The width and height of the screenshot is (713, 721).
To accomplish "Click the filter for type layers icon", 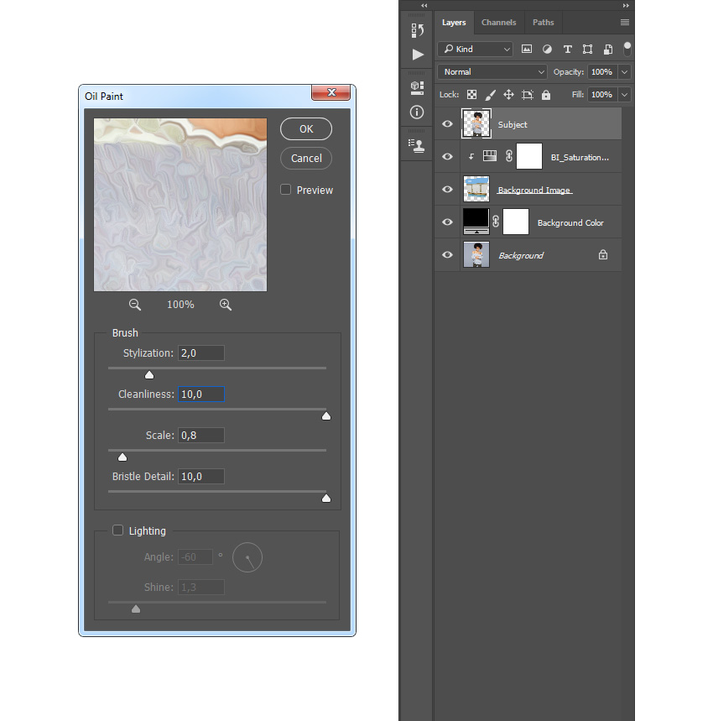I will pyautogui.click(x=567, y=50).
